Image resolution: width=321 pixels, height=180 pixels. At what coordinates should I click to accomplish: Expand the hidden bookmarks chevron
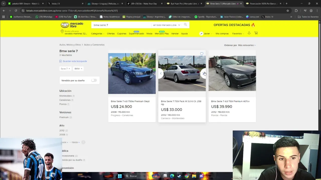pos(291,17)
